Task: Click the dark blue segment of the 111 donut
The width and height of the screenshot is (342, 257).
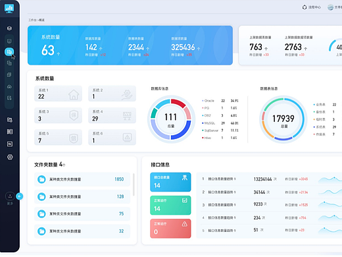Action: [x=182, y=131]
